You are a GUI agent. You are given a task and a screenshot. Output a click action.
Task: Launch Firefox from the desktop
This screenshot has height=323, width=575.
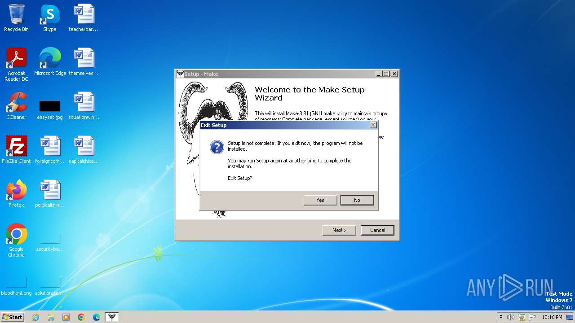pyautogui.click(x=16, y=194)
